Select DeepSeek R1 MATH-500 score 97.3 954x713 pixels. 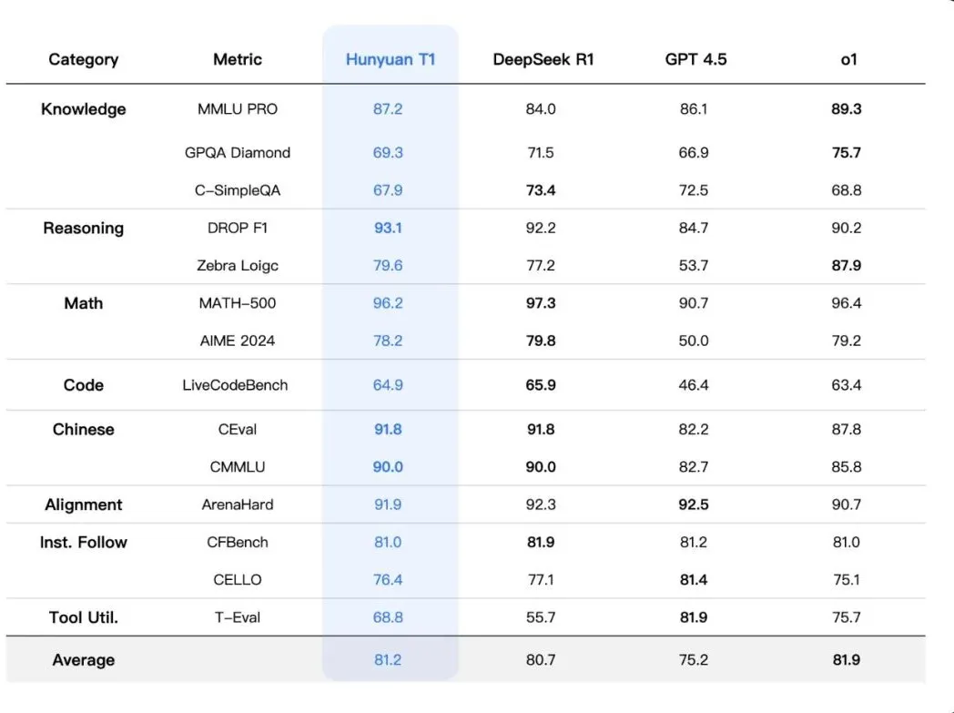coord(541,303)
